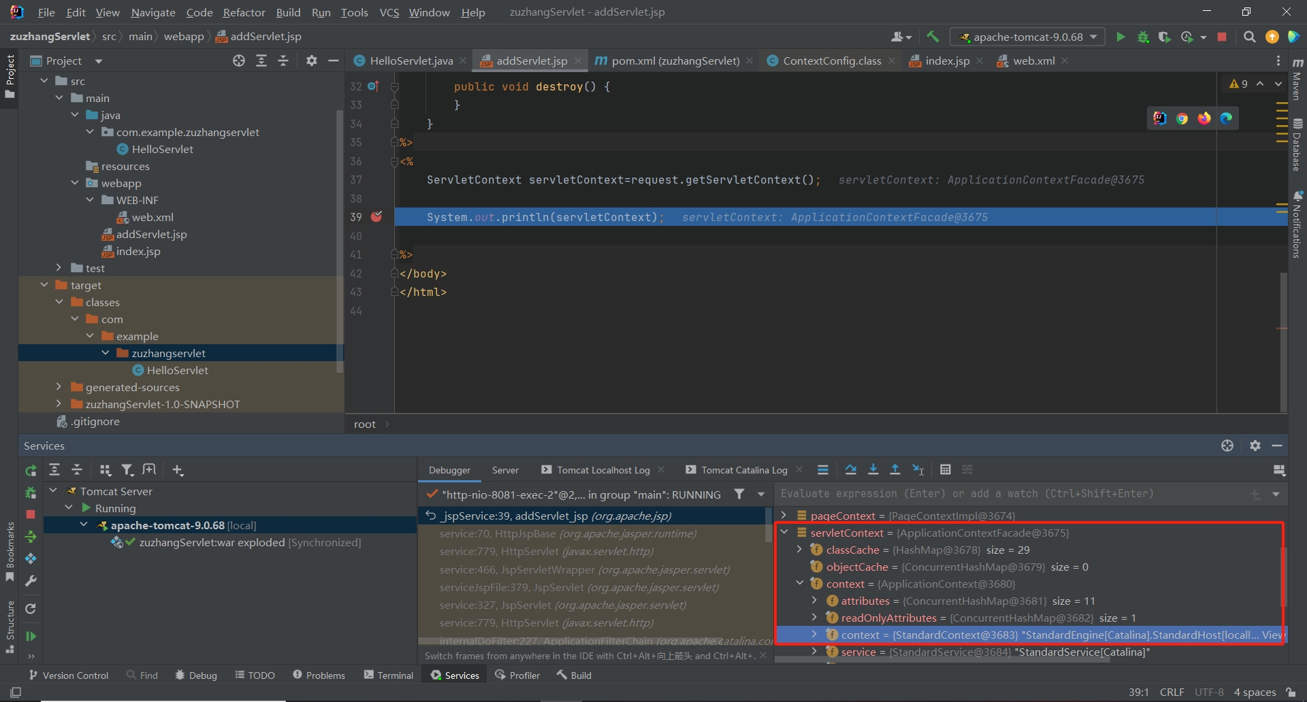Click filter icon in Services toolbar
This screenshot has height=702, width=1307.
point(127,470)
